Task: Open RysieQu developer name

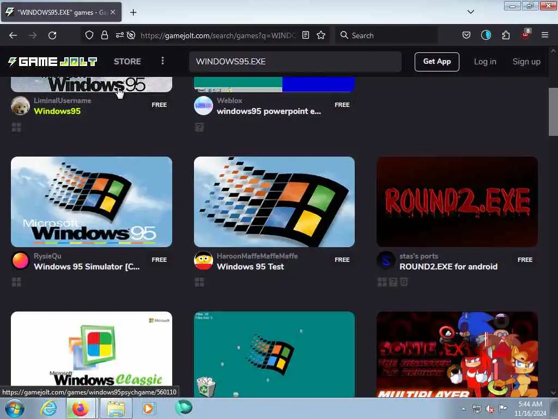Action: (x=47, y=256)
